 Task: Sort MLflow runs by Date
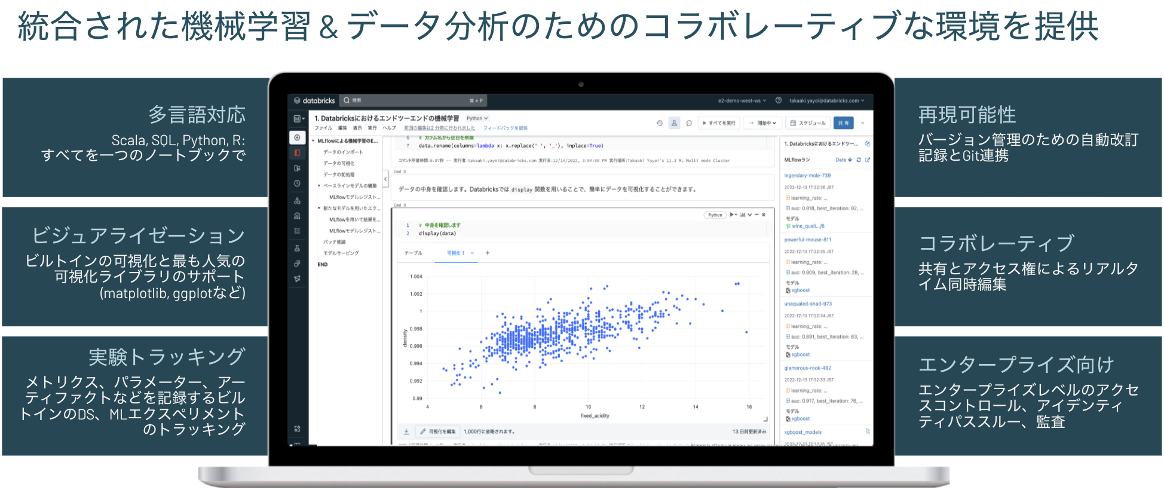(844, 160)
